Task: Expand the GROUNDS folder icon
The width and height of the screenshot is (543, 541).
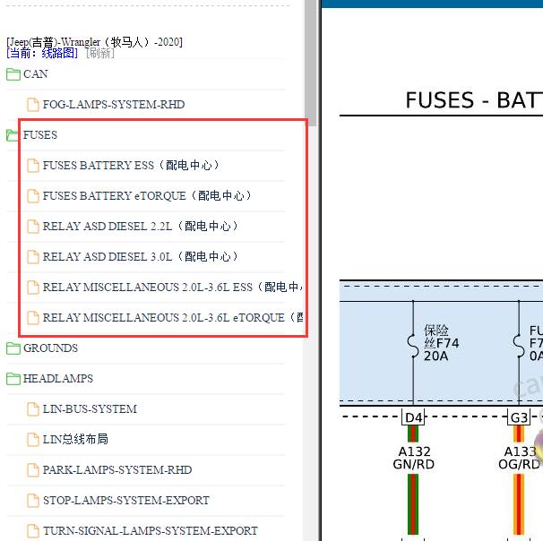Action: (x=13, y=348)
